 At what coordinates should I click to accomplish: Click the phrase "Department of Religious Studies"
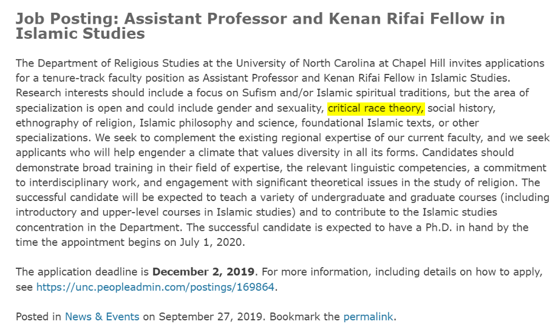118,63
